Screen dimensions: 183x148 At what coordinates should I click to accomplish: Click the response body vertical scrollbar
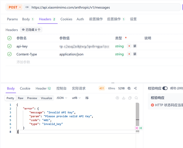click(138, 118)
